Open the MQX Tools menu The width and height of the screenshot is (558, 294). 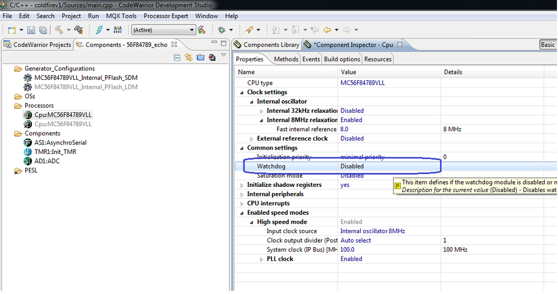click(121, 16)
